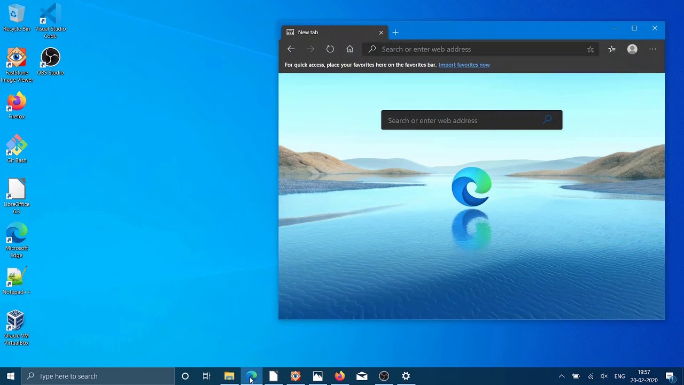Refresh the page in Edge
The height and width of the screenshot is (385, 684).
(x=330, y=49)
